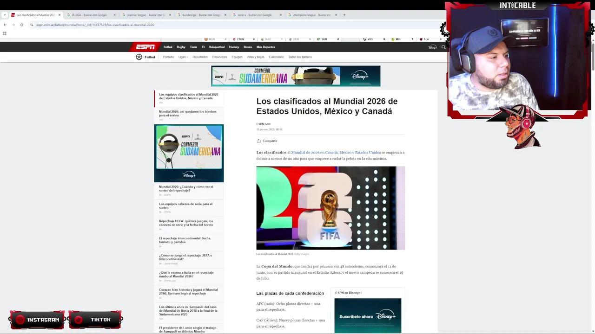The image size is (595, 334).
Task: Close the 'serie a' Google tab
Action: (281, 15)
